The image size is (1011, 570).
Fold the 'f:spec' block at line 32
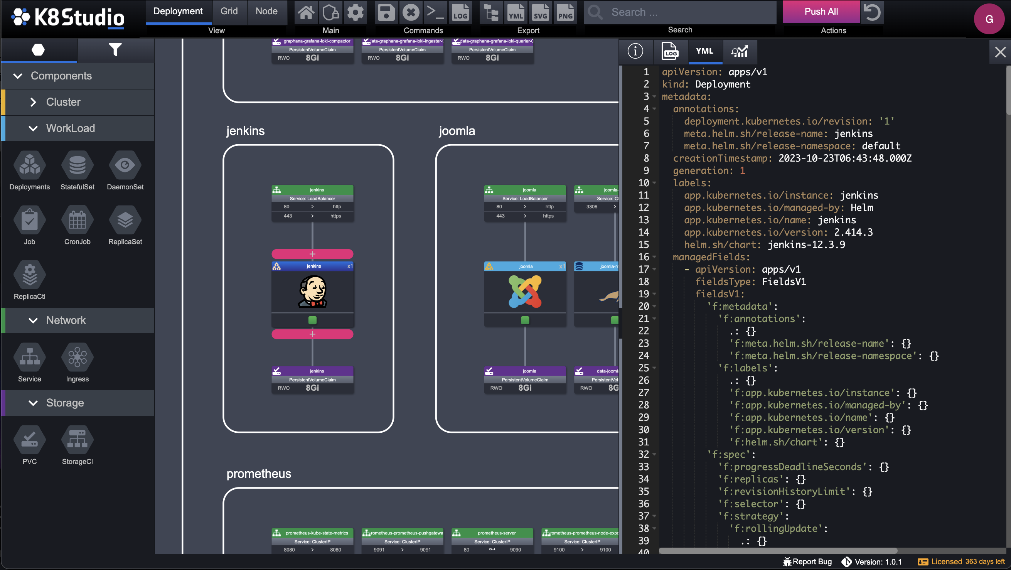pos(654,455)
